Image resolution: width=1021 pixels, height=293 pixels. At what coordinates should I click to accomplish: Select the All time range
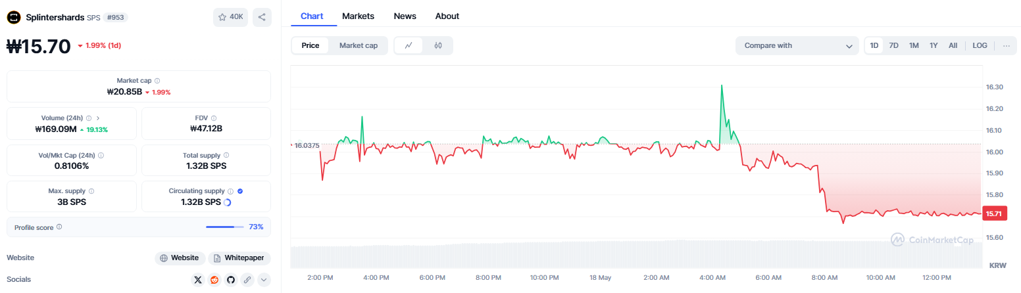pos(953,45)
